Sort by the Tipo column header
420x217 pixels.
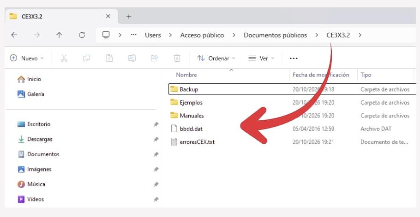click(366, 75)
